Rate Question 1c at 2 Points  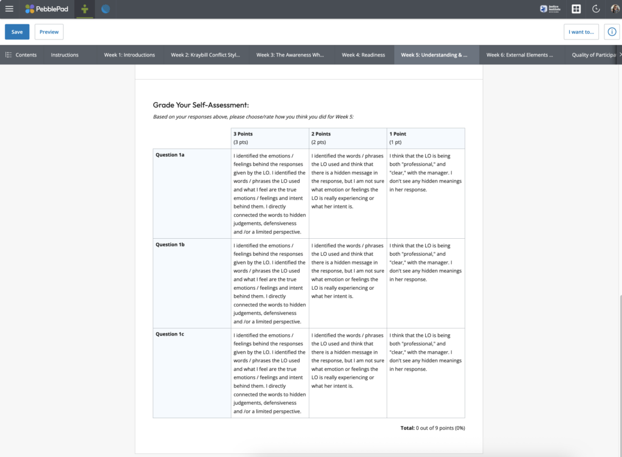click(348, 373)
